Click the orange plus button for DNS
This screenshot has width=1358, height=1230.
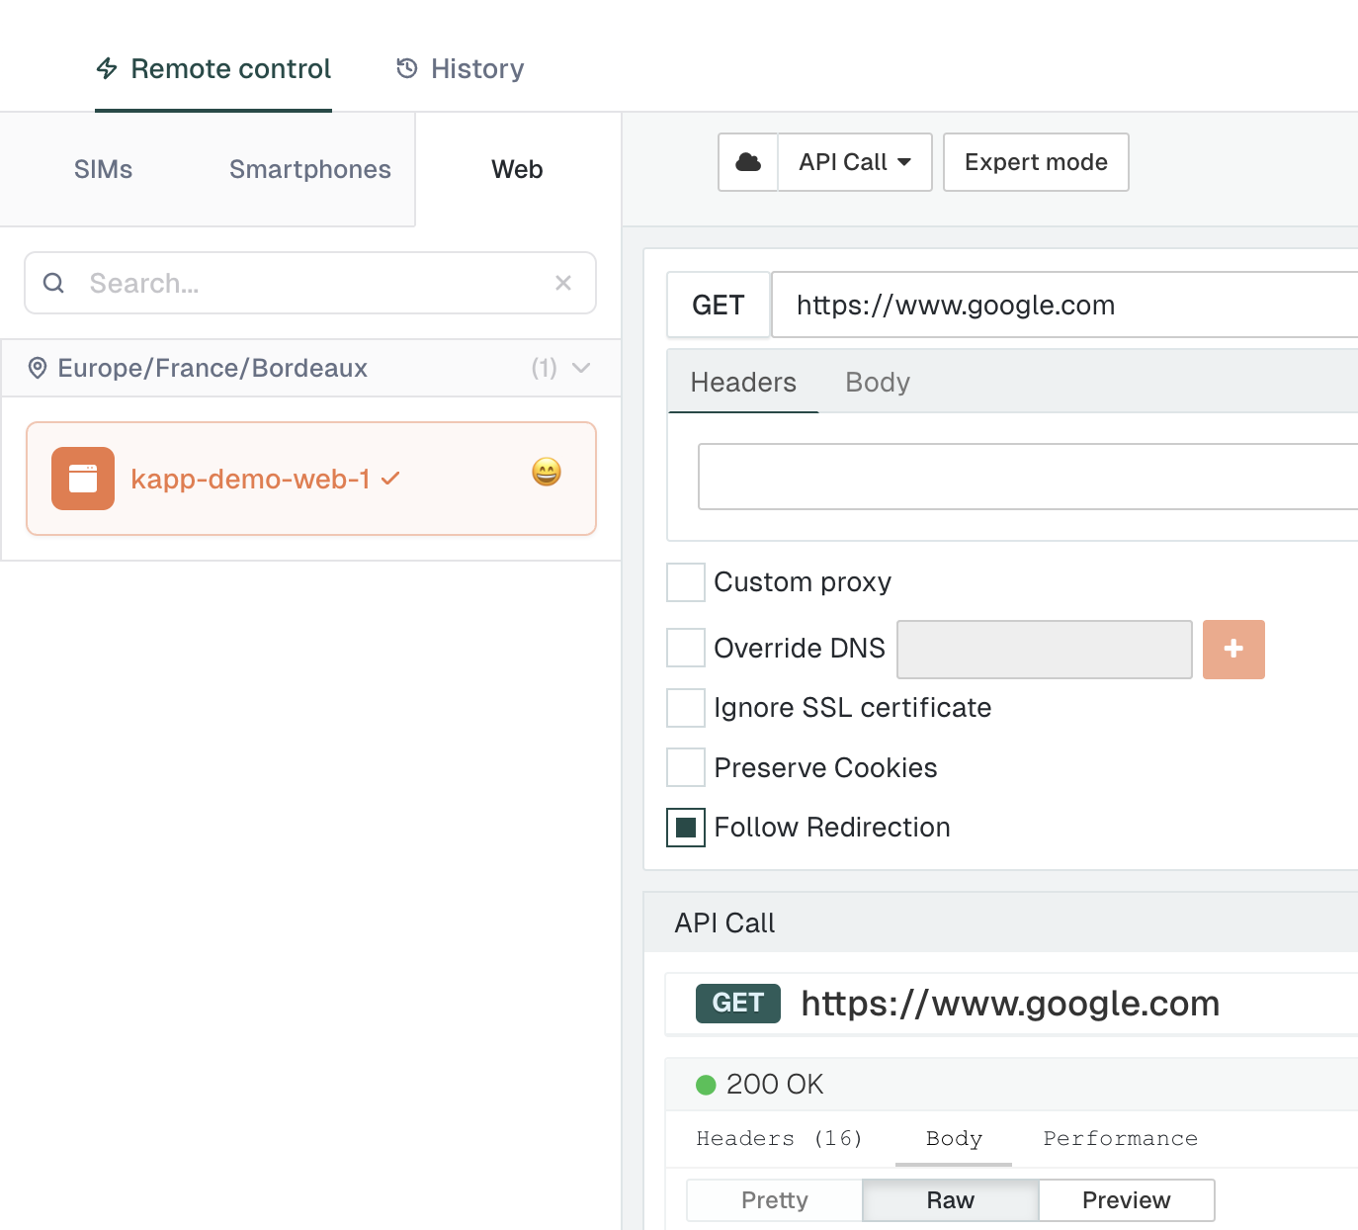pos(1232,650)
